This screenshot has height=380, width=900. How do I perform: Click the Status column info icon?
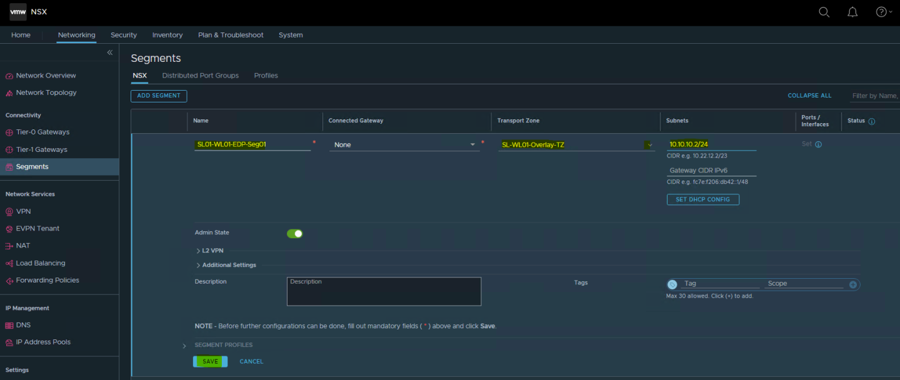pyautogui.click(x=872, y=121)
